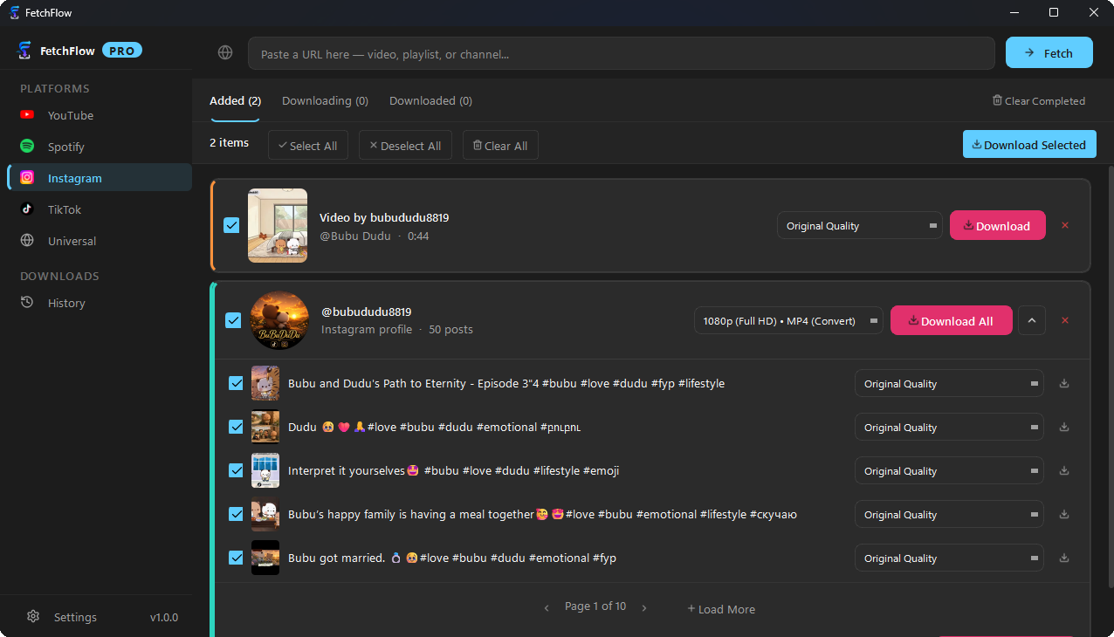Click the 'Page 1 of 10' text
This screenshot has width=1114, height=637.
click(595, 606)
